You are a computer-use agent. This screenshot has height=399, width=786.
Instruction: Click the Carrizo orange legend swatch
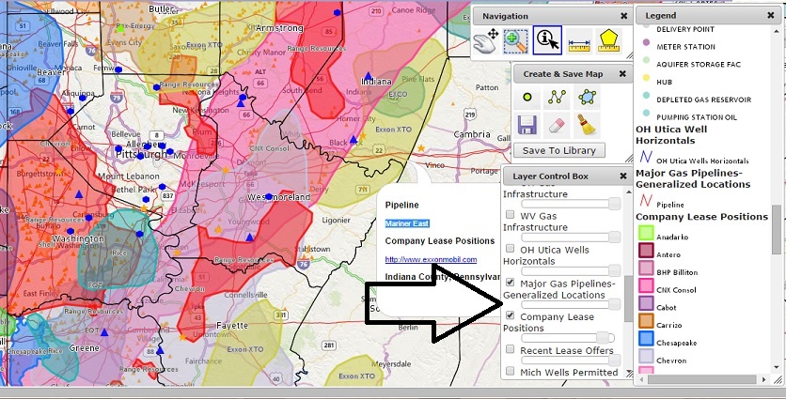click(x=646, y=321)
